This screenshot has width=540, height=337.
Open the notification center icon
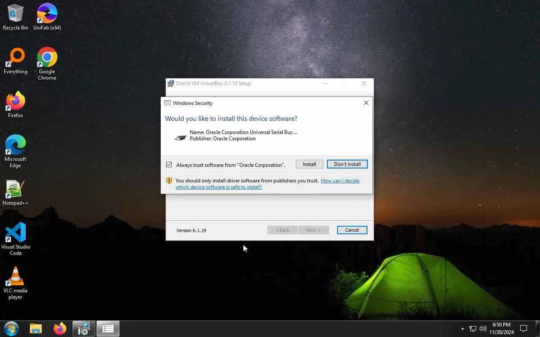click(x=524, y=329)
